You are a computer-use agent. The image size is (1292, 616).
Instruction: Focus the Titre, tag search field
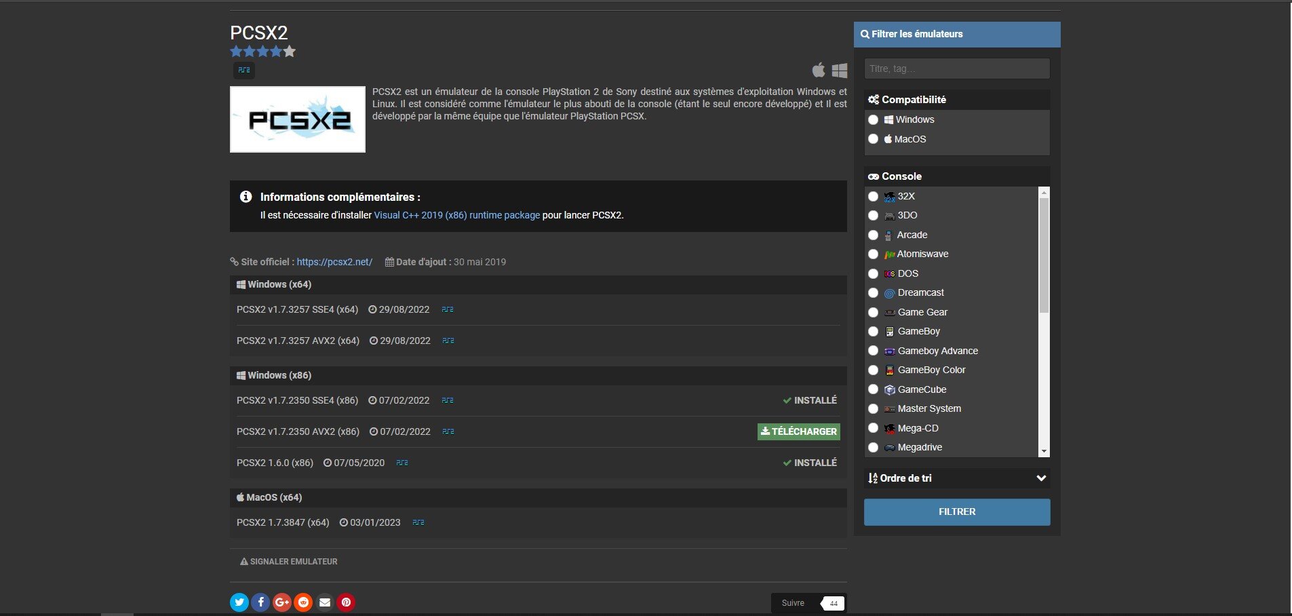tap(957, 69)
